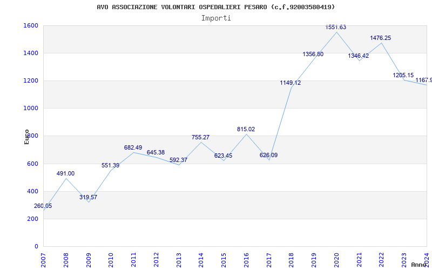Click the 400 y-axis tick label
The image size is (432, 270).
tap(33, 191)
